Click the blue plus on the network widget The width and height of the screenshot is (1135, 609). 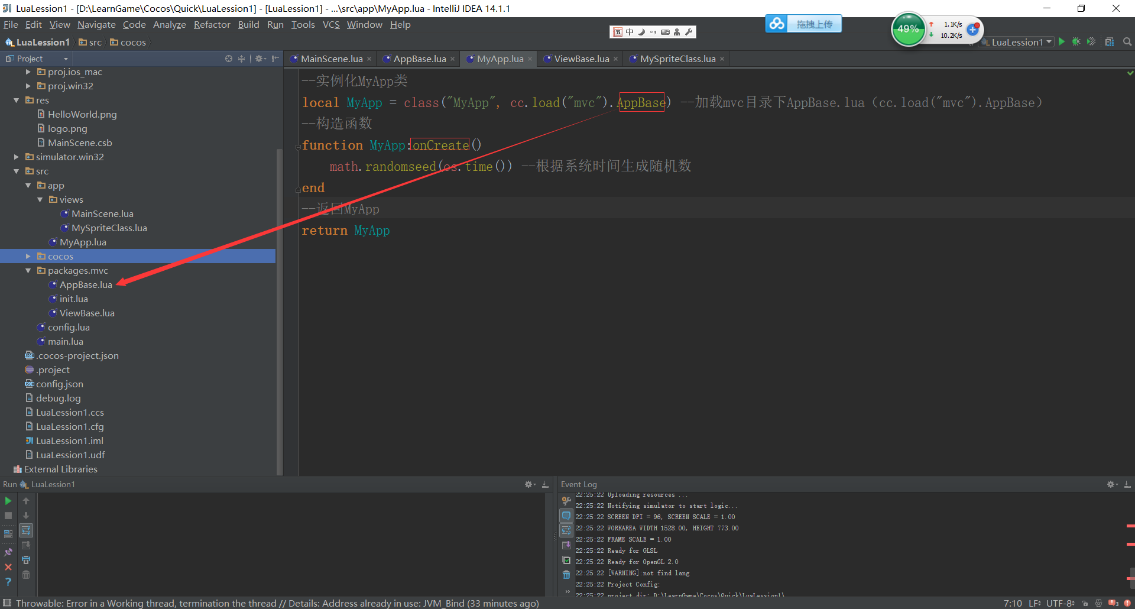point(972,29)
